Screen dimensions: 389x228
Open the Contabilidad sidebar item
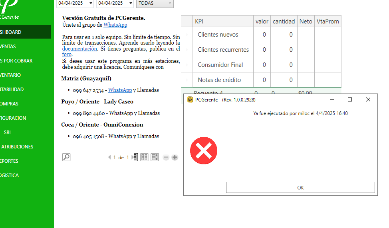[x=26, y=89]
